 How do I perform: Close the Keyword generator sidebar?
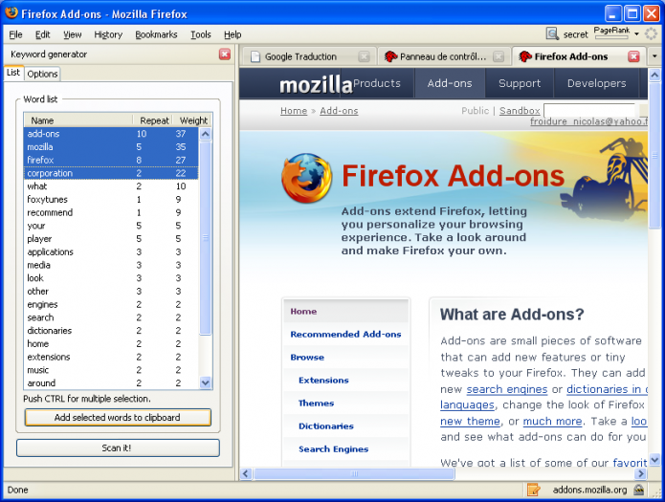(224, 55)
